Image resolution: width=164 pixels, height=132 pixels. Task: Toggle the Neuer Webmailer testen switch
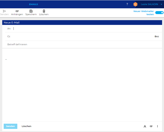(159, 12)
